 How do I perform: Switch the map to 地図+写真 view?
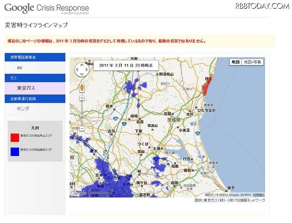(x=253, y=62)
